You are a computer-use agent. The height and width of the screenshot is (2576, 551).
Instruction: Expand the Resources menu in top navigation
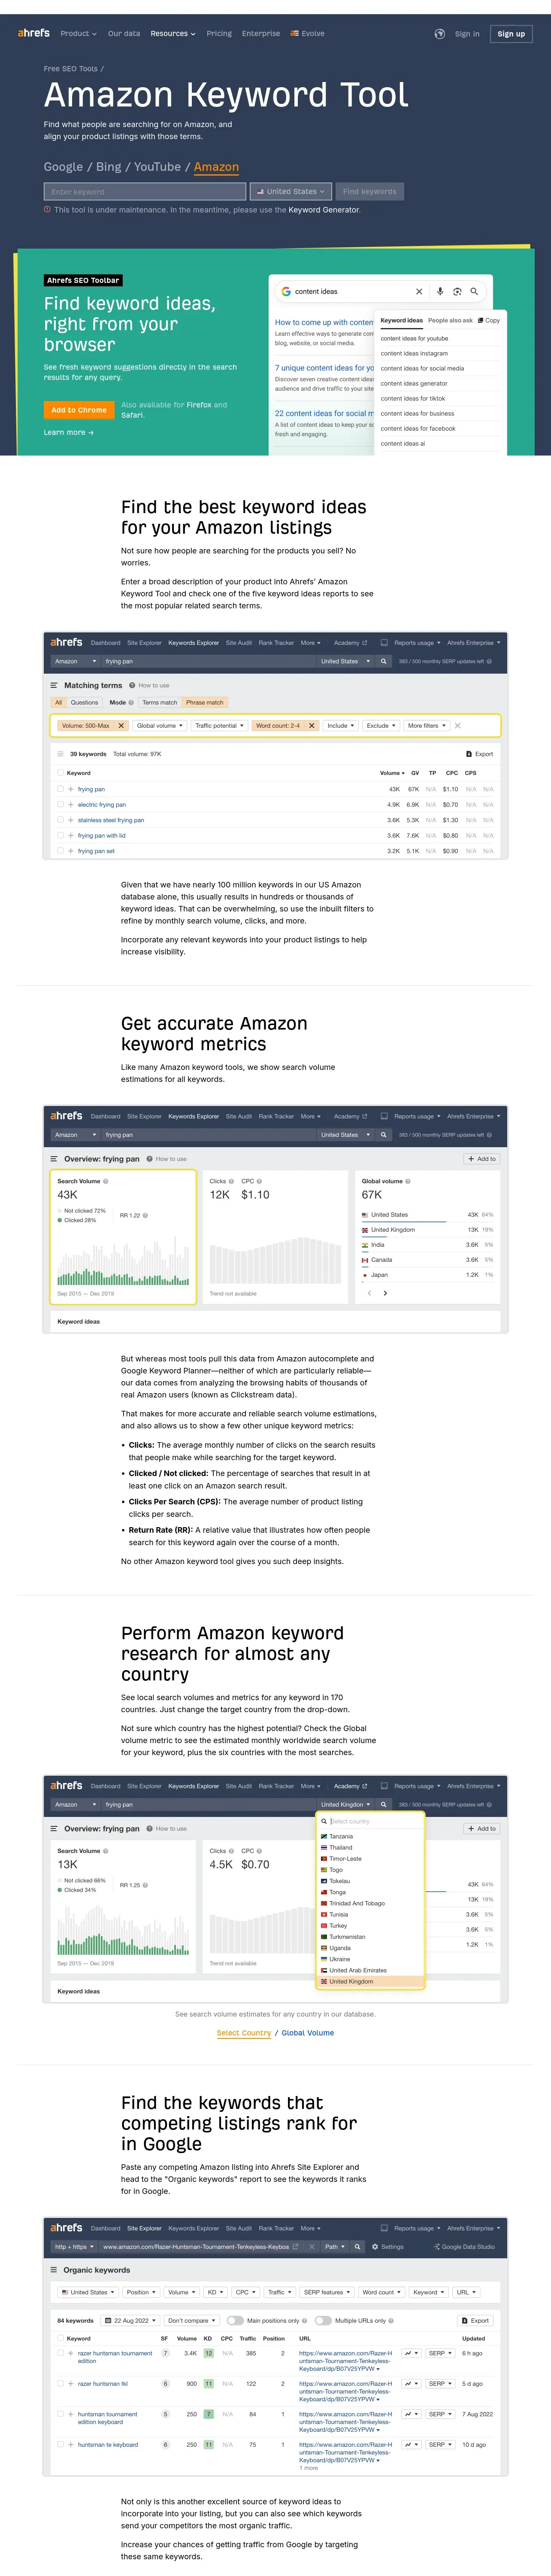point(173,34)
